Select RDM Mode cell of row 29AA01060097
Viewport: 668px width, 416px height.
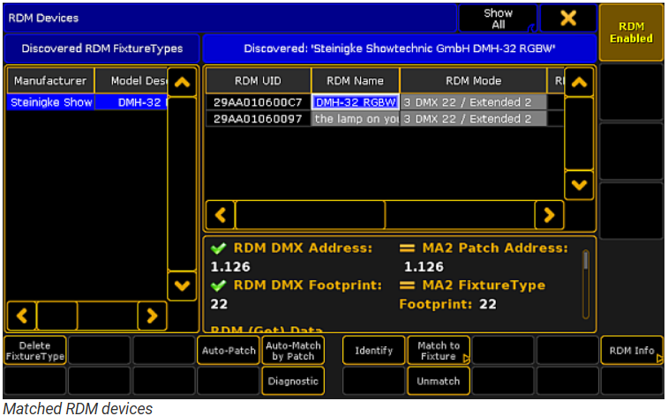pos(473,119)
